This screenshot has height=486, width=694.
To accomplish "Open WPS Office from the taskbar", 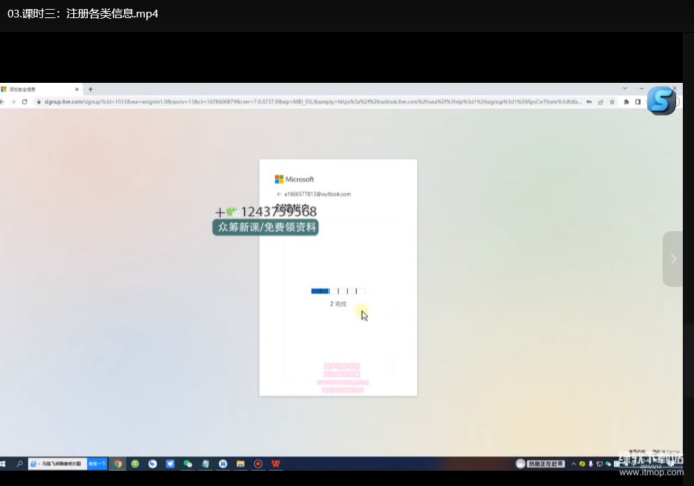I will [276, 464].
